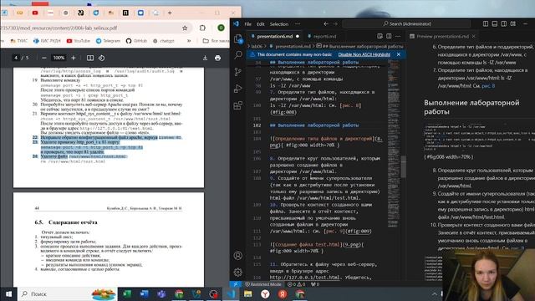Expand the bookmarks overflow chevron
The width and height of the screenshot is (535, 301).
coord(189,41)
